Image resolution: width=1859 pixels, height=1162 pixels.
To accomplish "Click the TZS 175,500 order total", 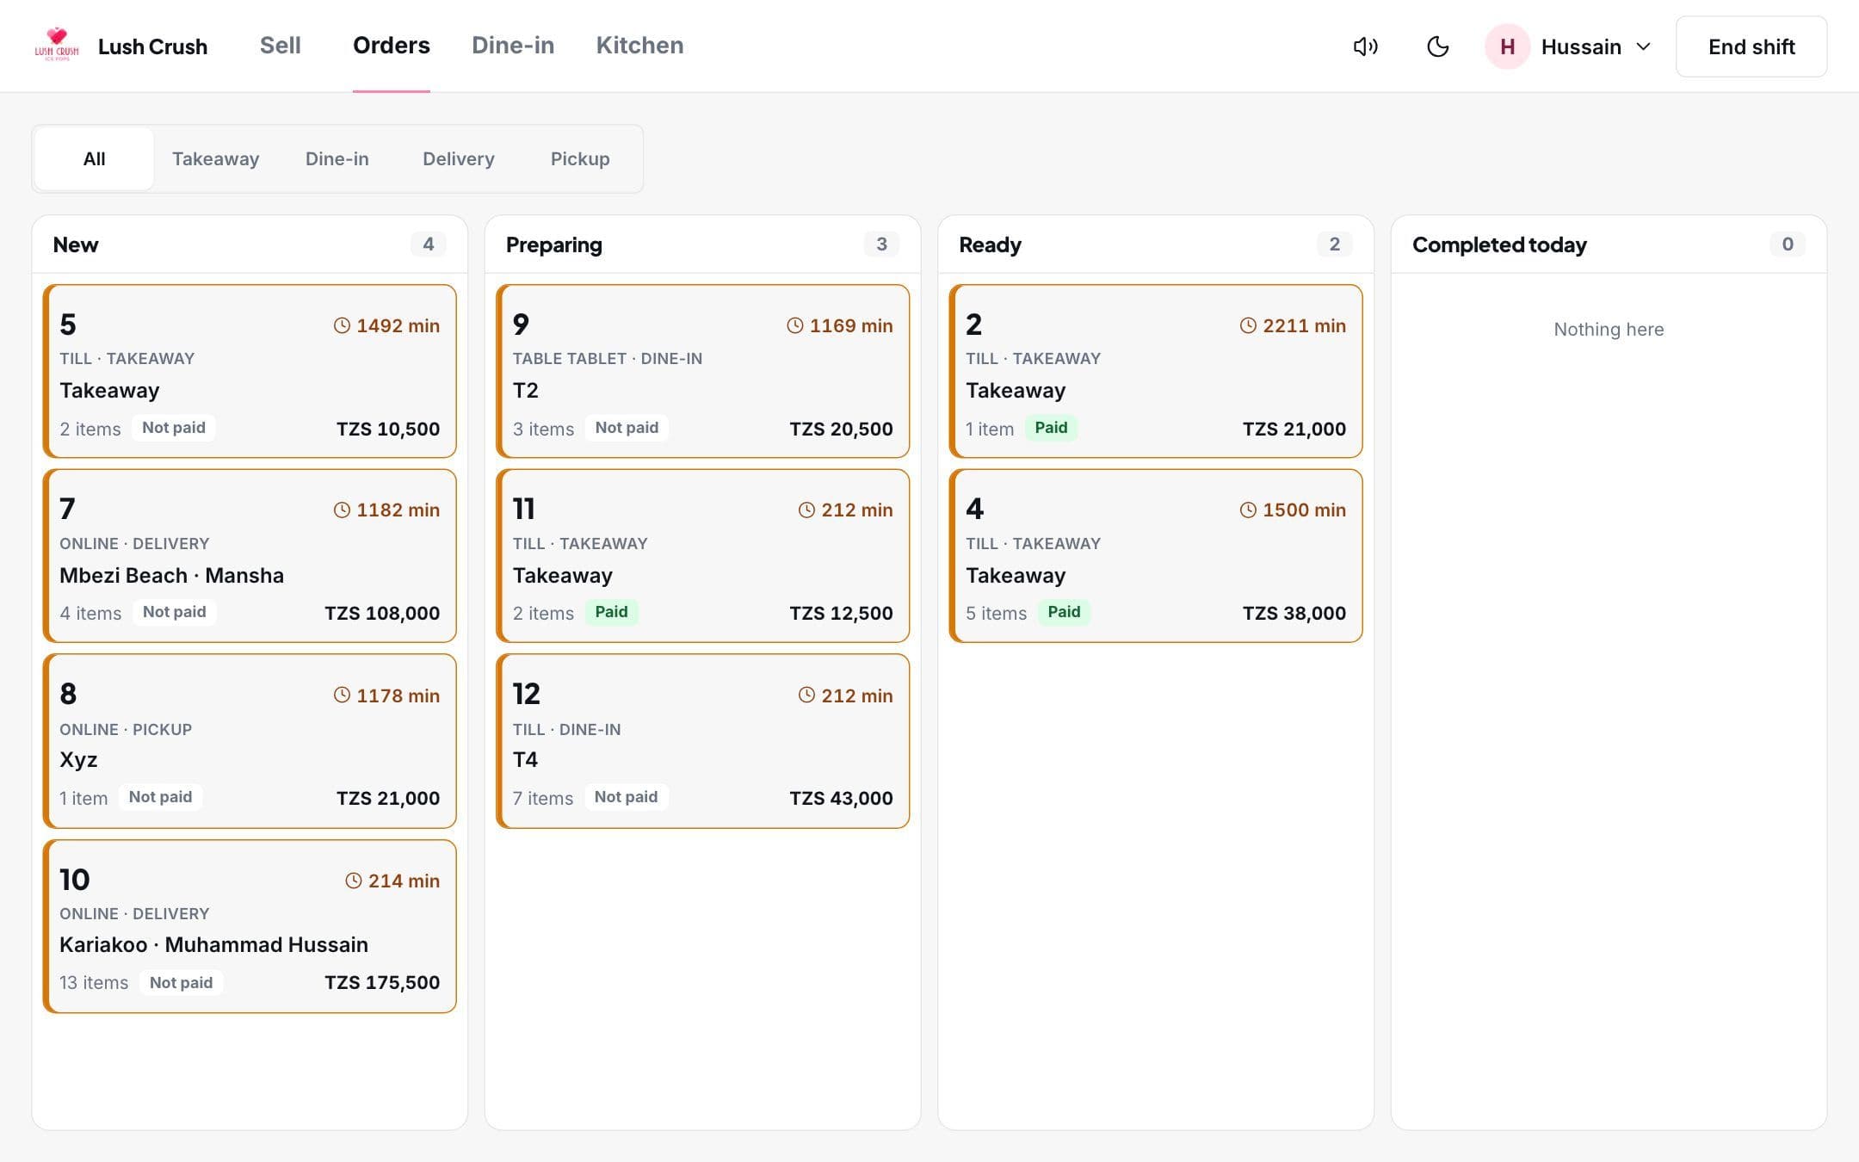I will [x=382, y=982].
